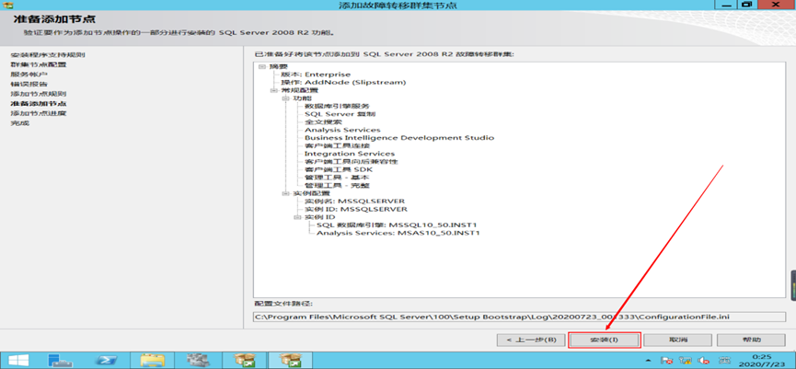Collapse the 功能 tree node
This screenshot has height=369, width=796.
tap(286, 98)
